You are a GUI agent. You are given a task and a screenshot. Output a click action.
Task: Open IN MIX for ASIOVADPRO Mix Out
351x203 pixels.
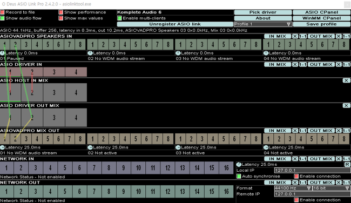(x=278, y=131)
